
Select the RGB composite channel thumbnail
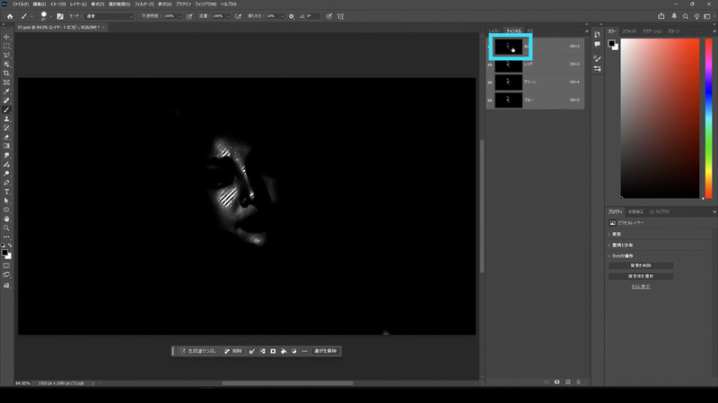pyautogui.click(x=511, y=47)
